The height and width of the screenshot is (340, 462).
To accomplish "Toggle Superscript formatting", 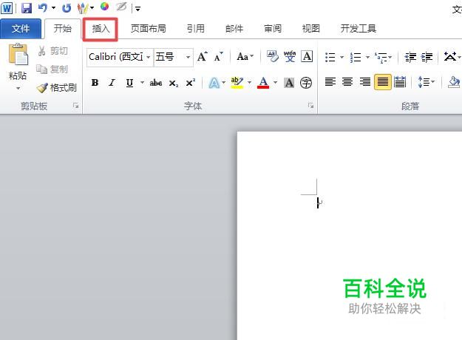I will point(191,83).
